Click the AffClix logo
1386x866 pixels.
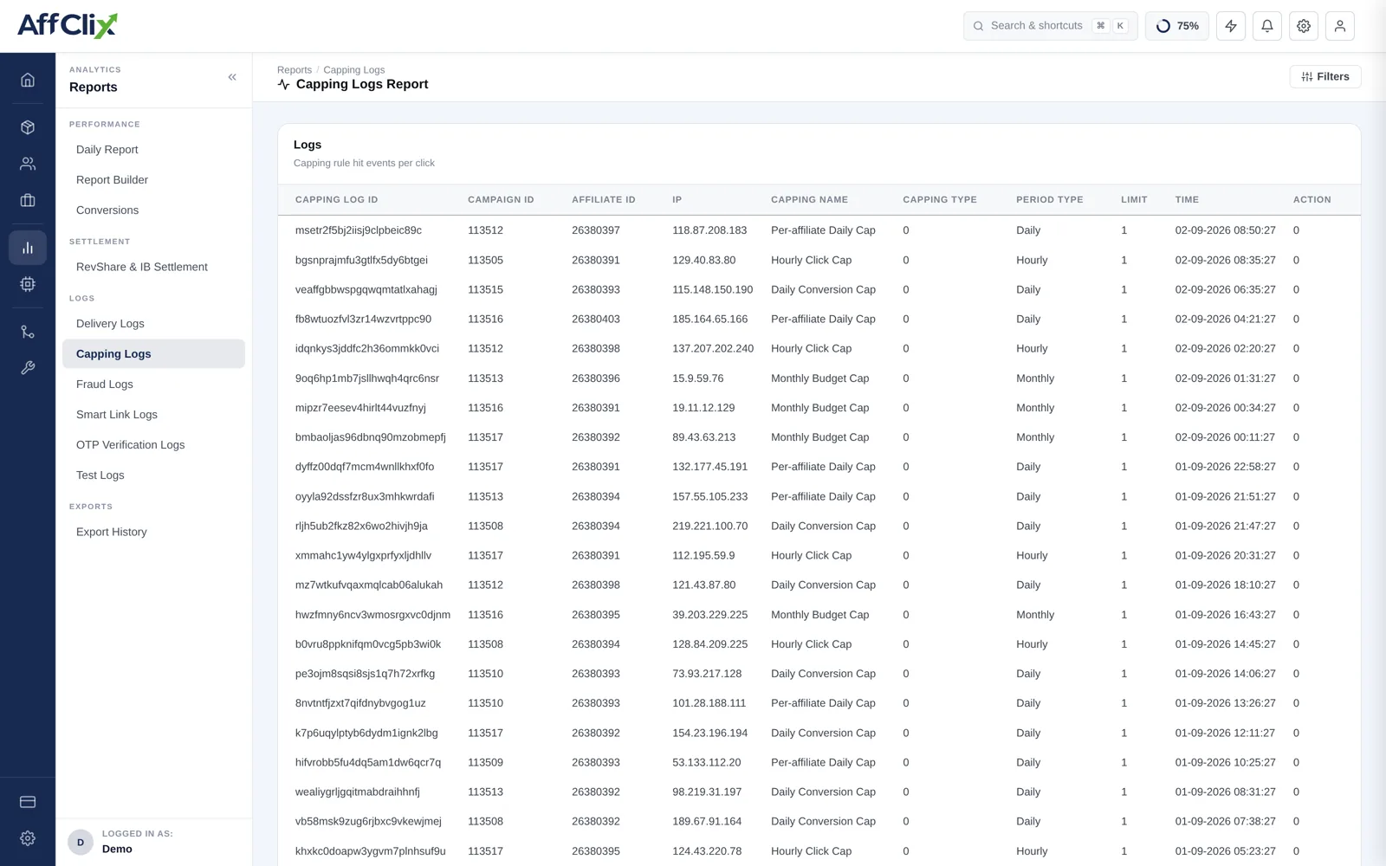[68, 25]
